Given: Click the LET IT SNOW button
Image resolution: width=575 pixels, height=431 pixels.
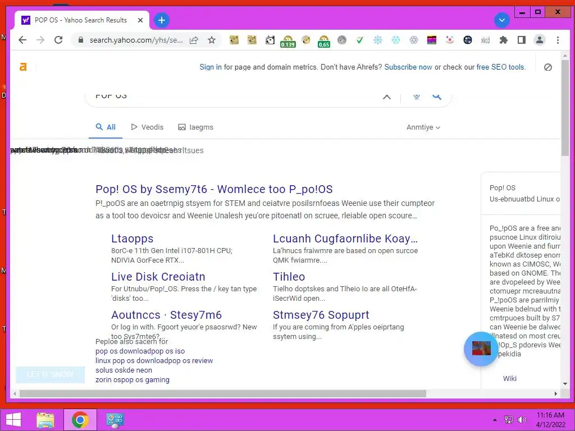Looking at the screenshot, I should [50, 374].
